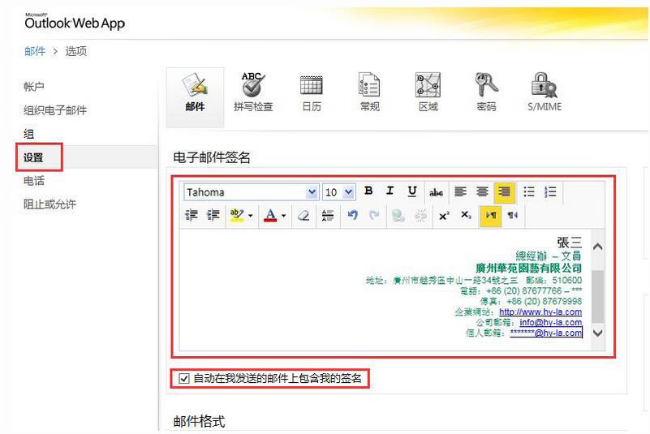Click the info@hy-la.com email link
The image size is (650, 434).
point(550,322)
